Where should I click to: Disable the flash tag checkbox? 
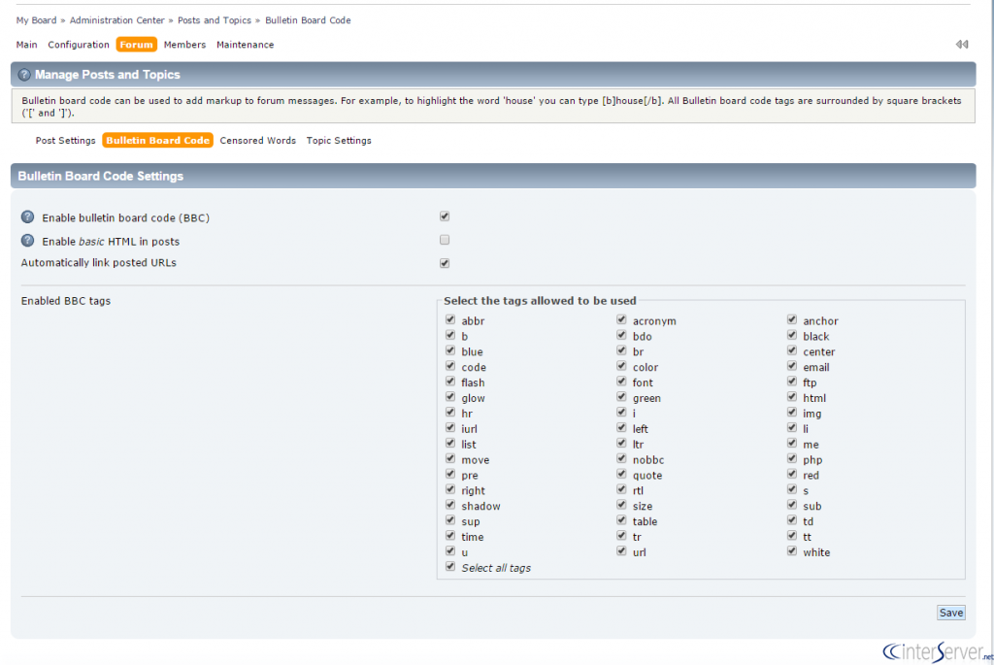click(x=450, y=382)
